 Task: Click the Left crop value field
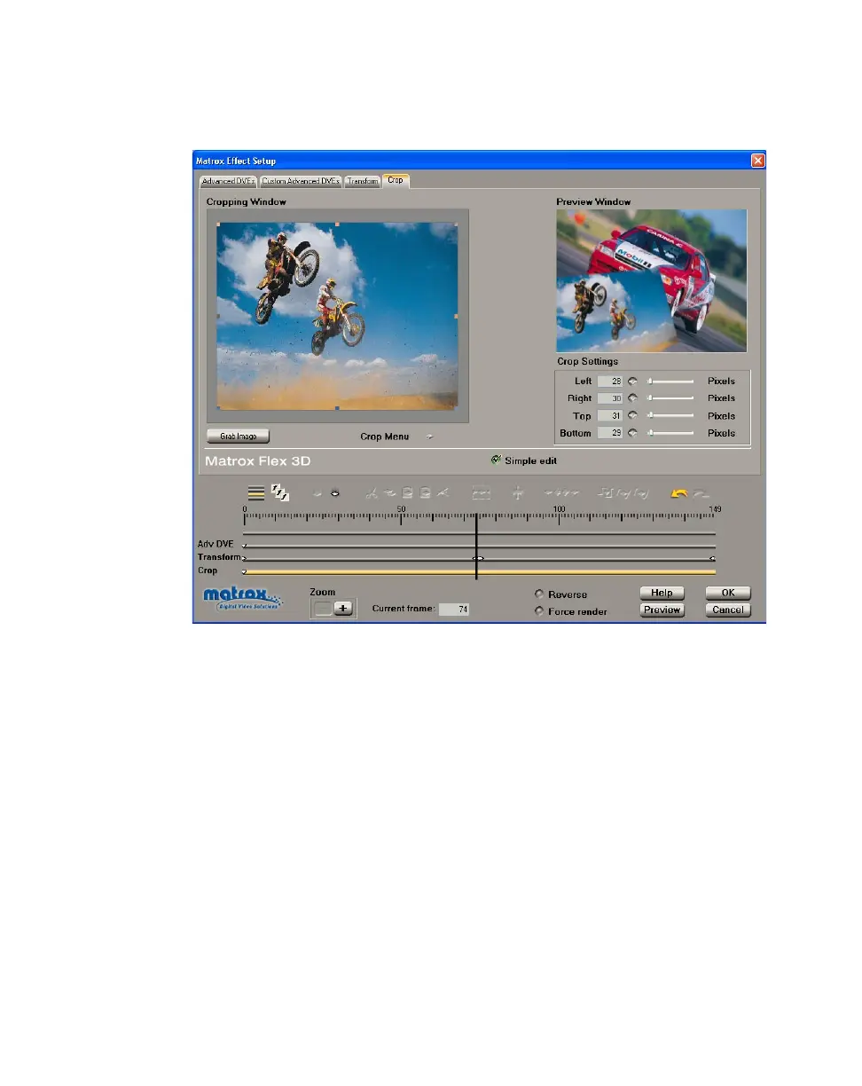pos(609,381)
